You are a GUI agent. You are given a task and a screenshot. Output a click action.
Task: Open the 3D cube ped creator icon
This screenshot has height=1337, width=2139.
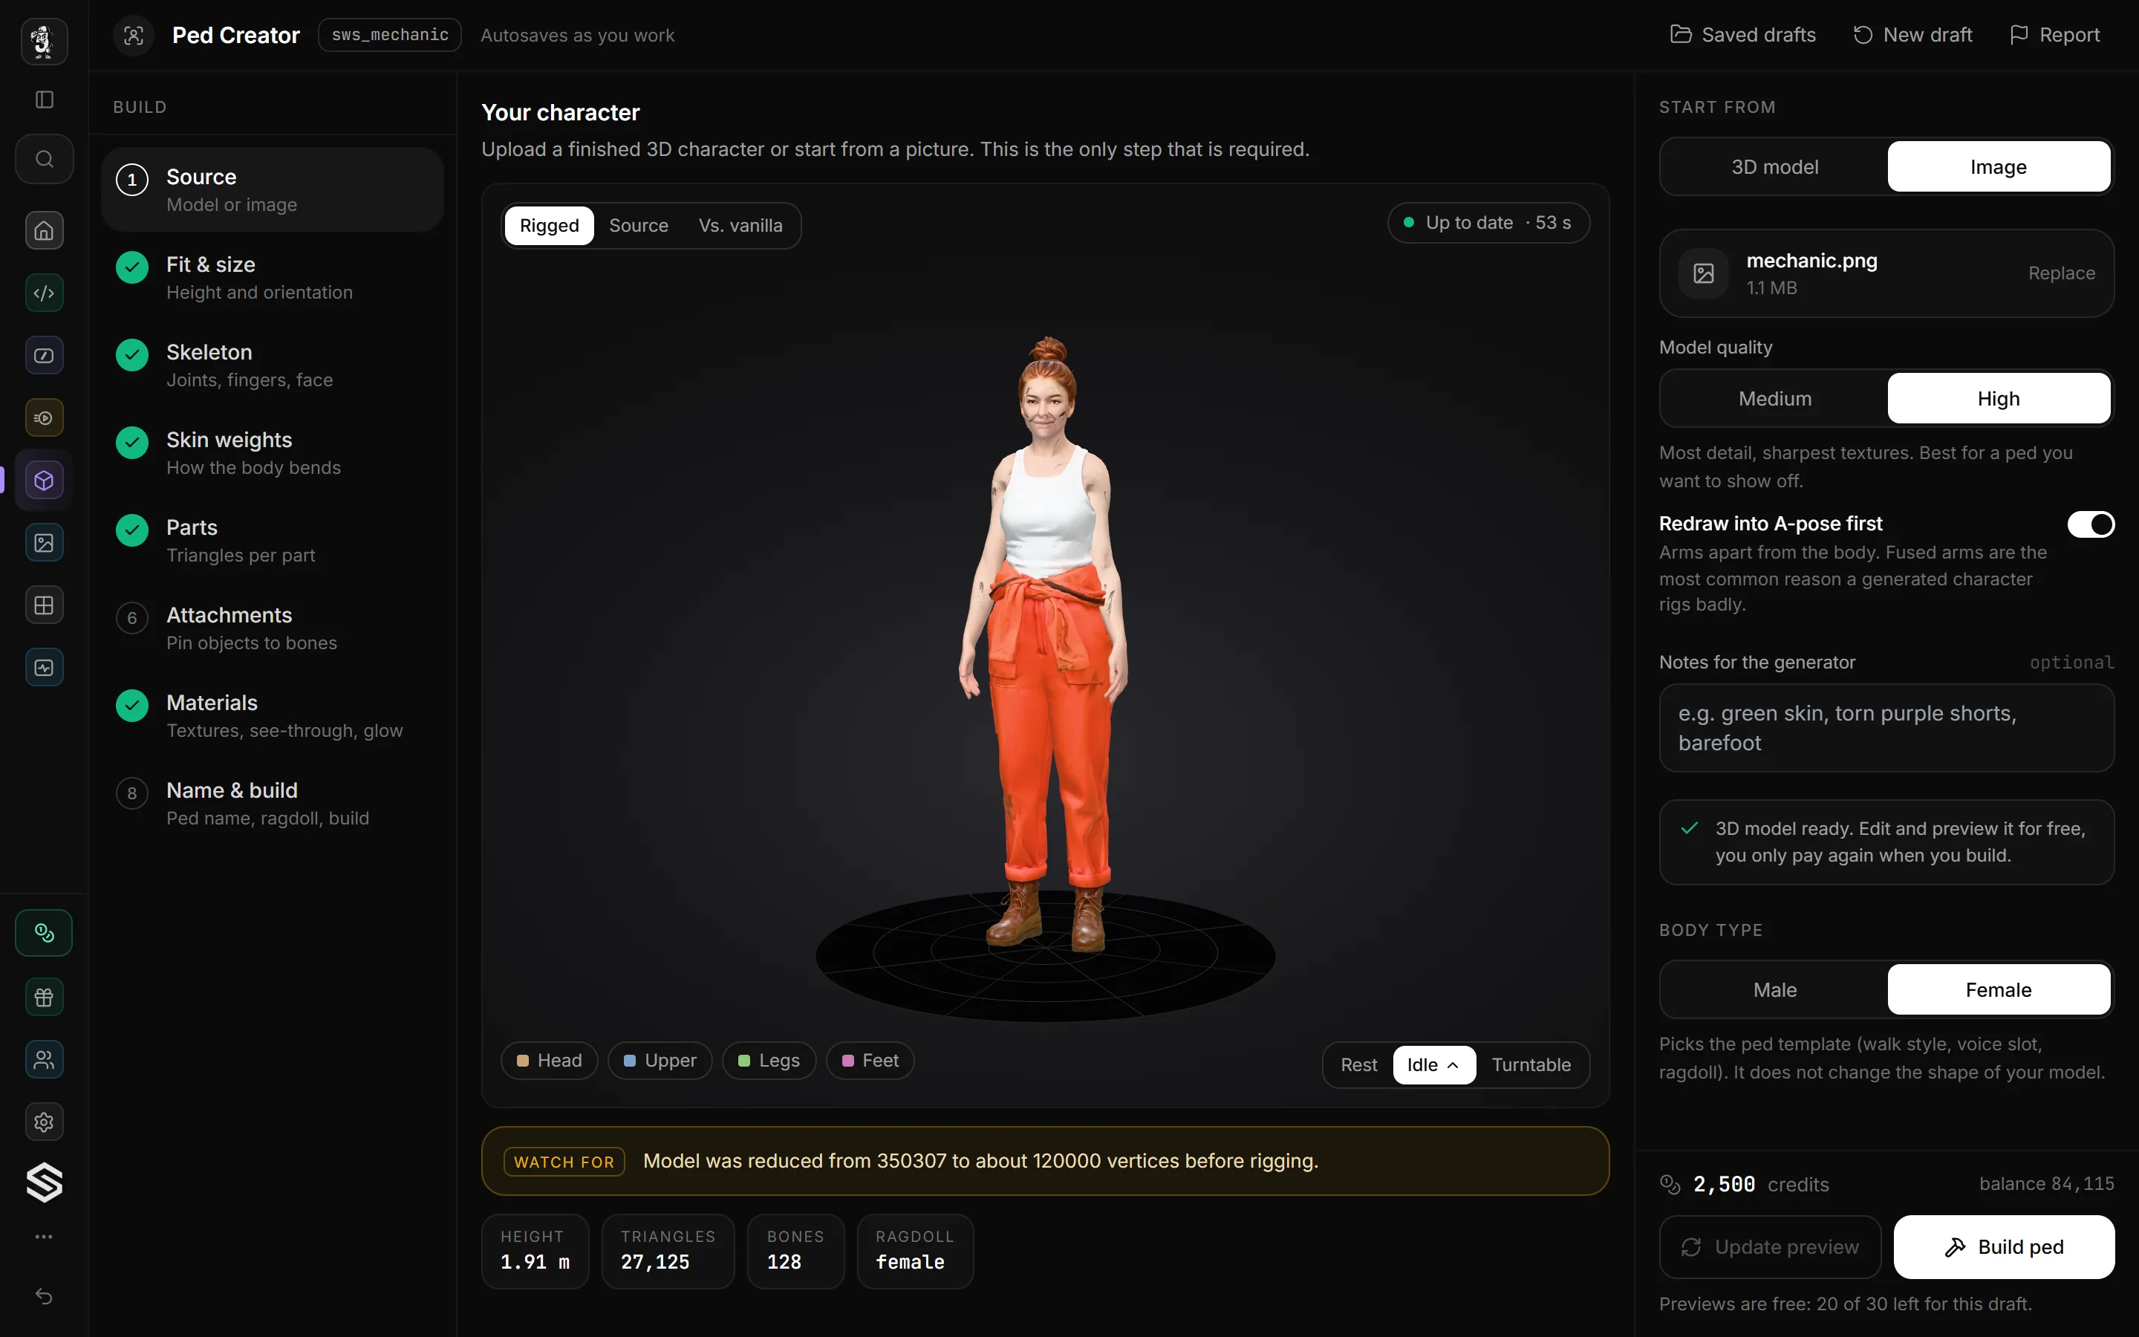click(x=45, y=480)
